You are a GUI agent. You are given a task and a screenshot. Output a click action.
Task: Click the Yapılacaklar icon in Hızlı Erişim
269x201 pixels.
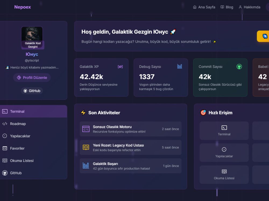(224, 149)
